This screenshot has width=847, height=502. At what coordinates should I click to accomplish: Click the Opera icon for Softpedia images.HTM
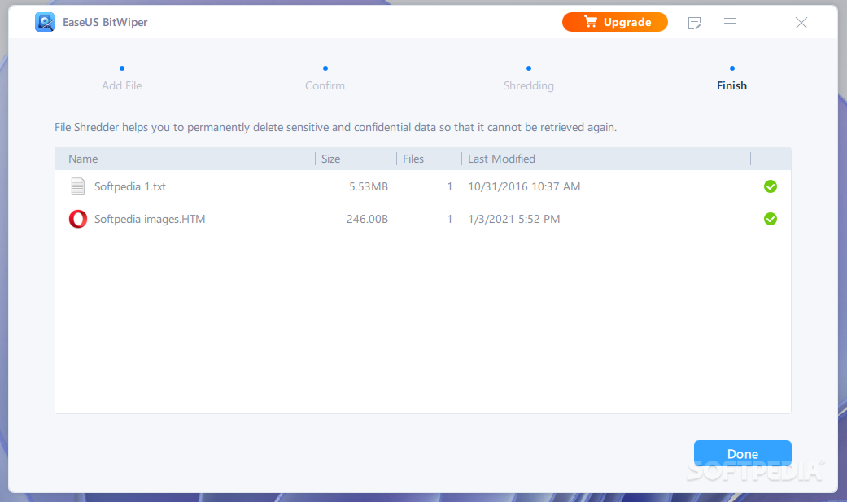[x=78, y=219]
